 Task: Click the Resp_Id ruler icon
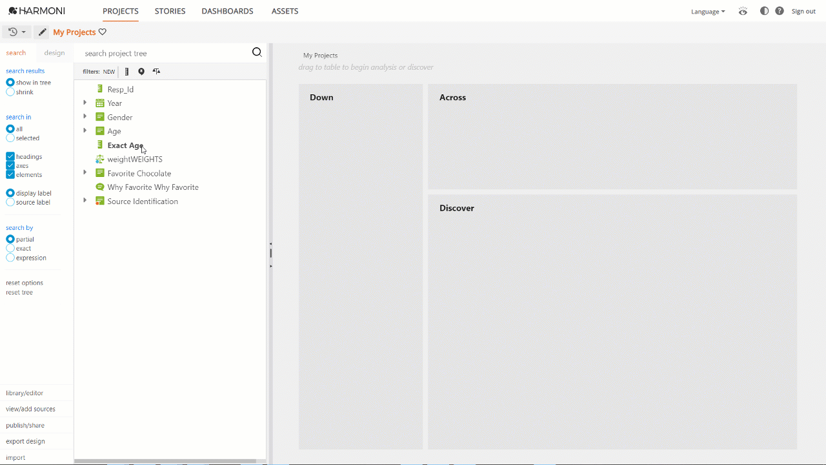pyautogui.click(x=100, y=89)
